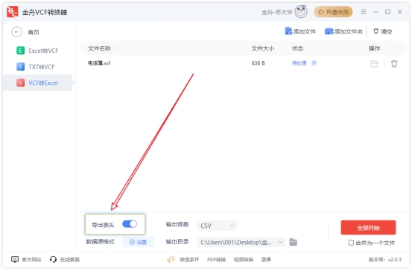Open the PDF转换 footer link
This screenshot has width=412, height=271.
click(x=216, y=260)
